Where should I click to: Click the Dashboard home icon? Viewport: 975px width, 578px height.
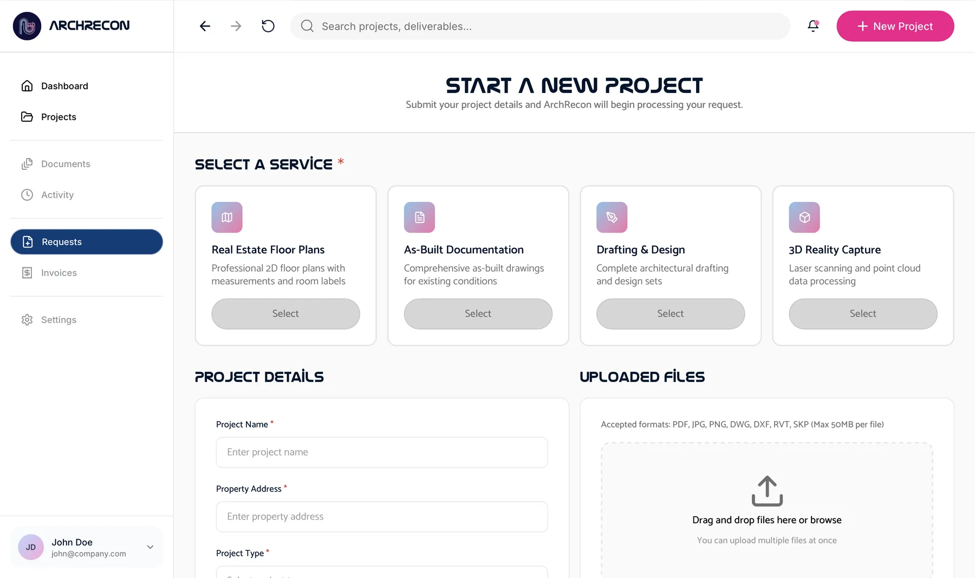27,86
